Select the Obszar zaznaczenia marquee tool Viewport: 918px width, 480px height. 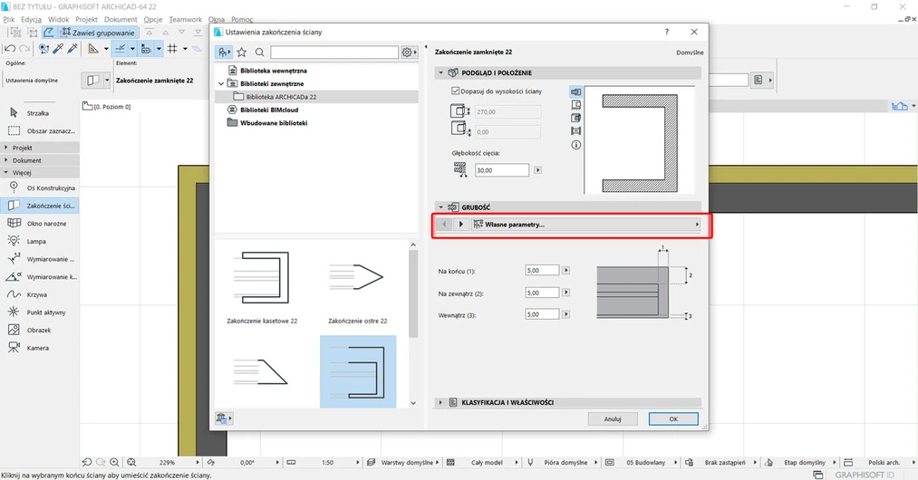click(41, 130)
